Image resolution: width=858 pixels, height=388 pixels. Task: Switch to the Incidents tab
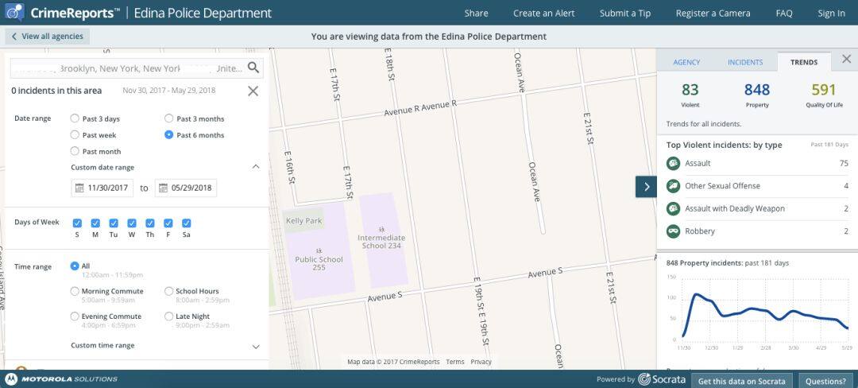(x=744, y=62)
